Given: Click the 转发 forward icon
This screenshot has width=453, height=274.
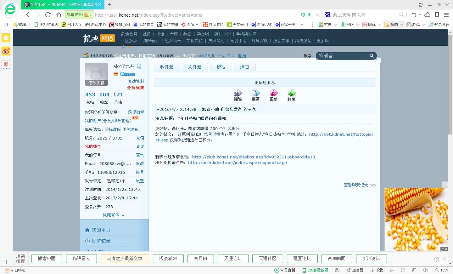Looking at the screenshot, I should click(x=291, y=95).
